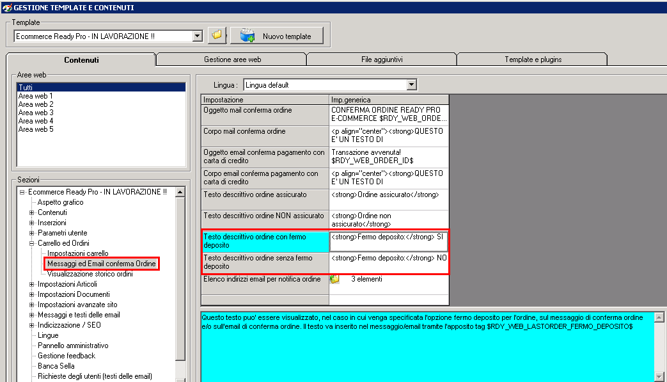The width and height of the screenshot is (667, 382).
Task: Select Carrello ed Ordini tree item label
Action: point(63,243)
